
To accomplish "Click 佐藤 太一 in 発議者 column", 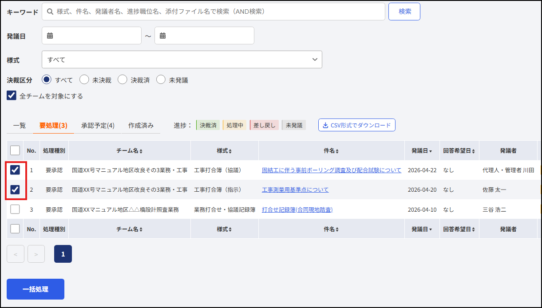I will coord(495,190).
